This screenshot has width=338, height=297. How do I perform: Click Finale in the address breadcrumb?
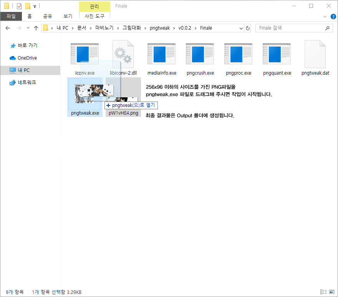tap(206, 28)
